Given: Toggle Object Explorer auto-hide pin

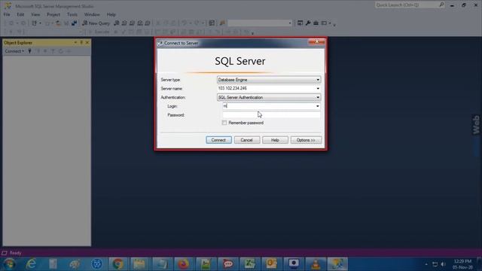Looking at the screenshot, I should click(81, 43).
